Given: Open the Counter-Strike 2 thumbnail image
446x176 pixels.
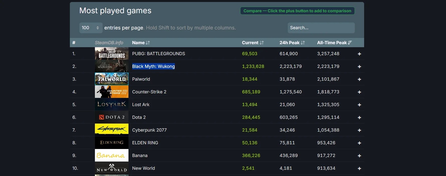Looking at the screenshot, I should pyautogui.click(x=112, y=92).
